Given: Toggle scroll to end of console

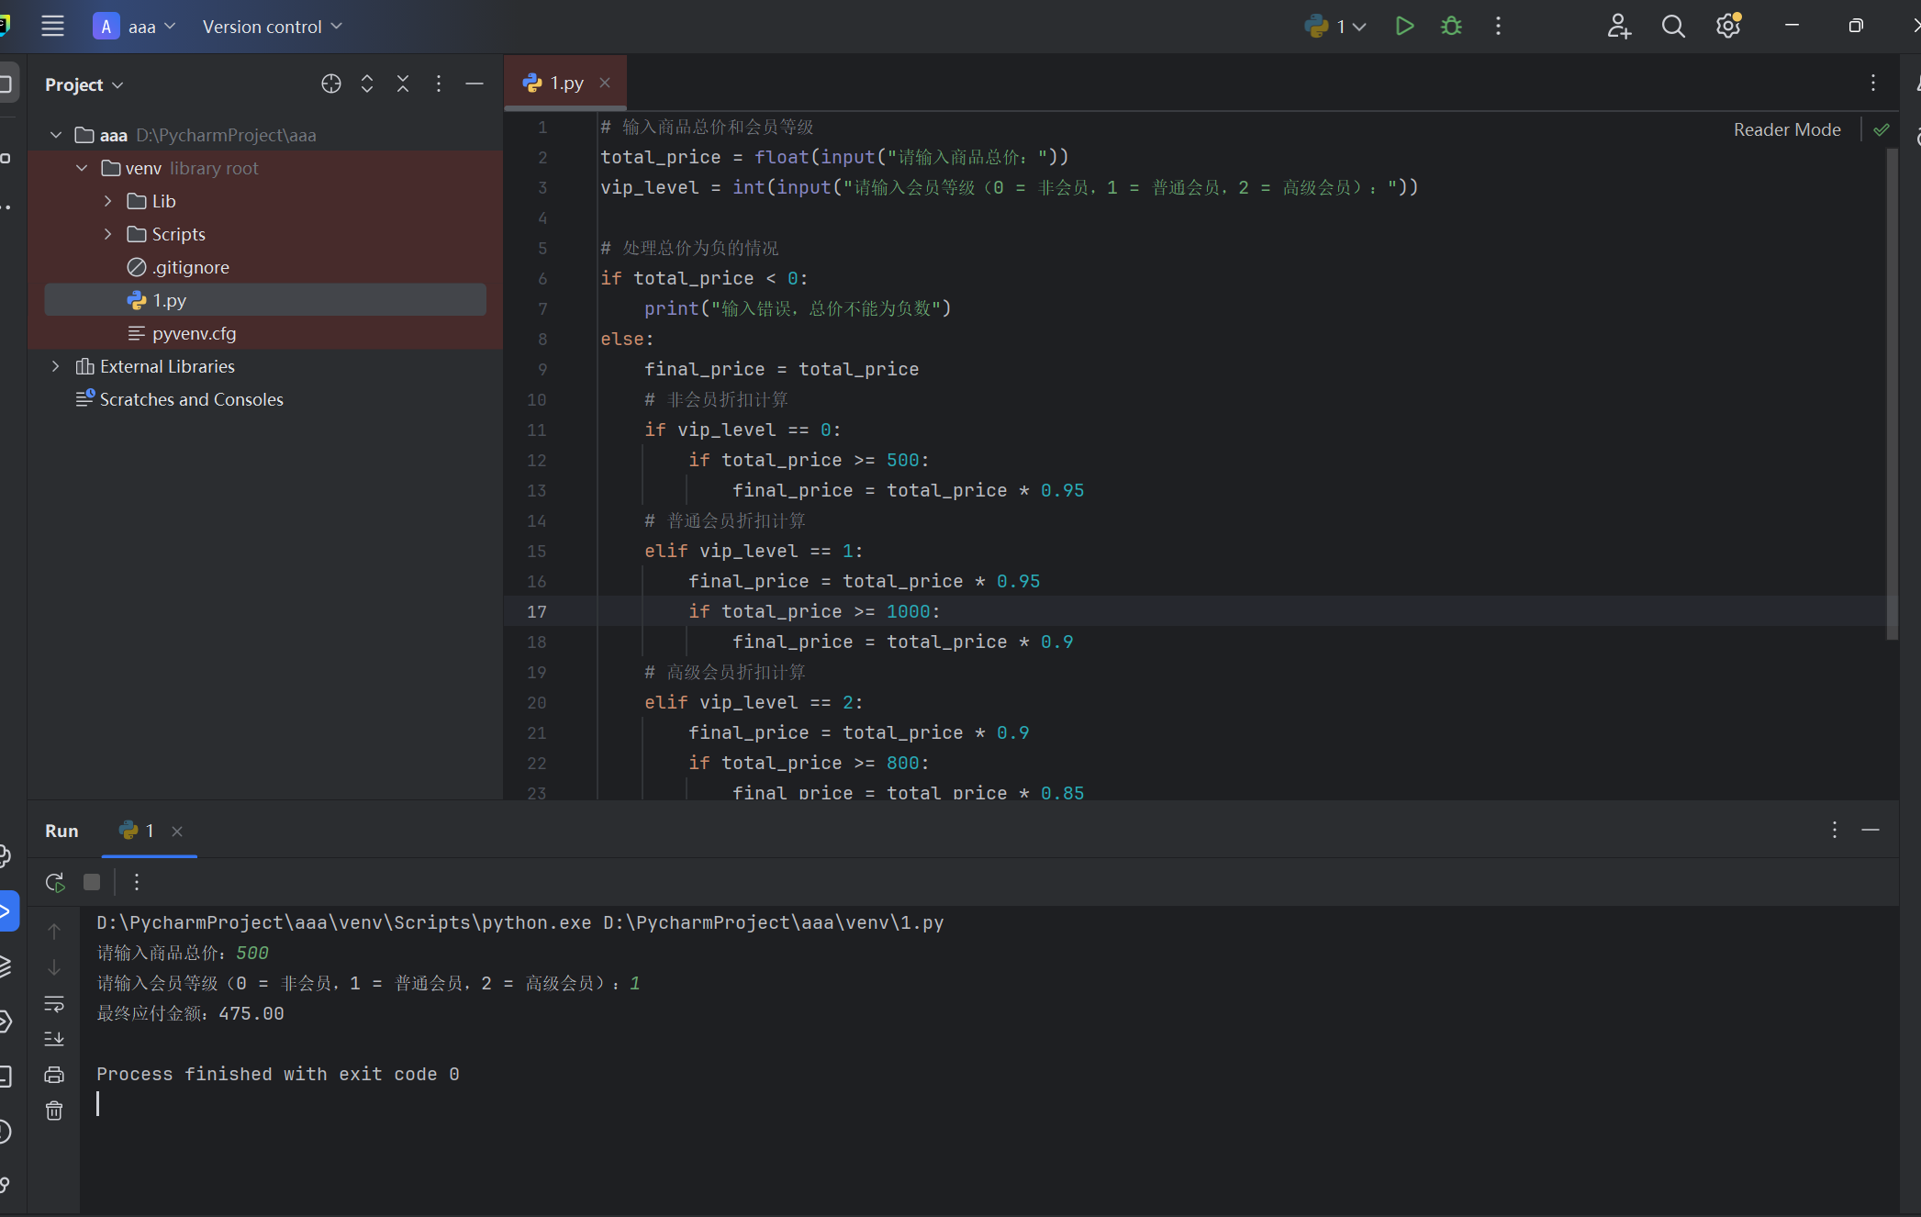Looking at the screenshot, I should coord(54,1039).
